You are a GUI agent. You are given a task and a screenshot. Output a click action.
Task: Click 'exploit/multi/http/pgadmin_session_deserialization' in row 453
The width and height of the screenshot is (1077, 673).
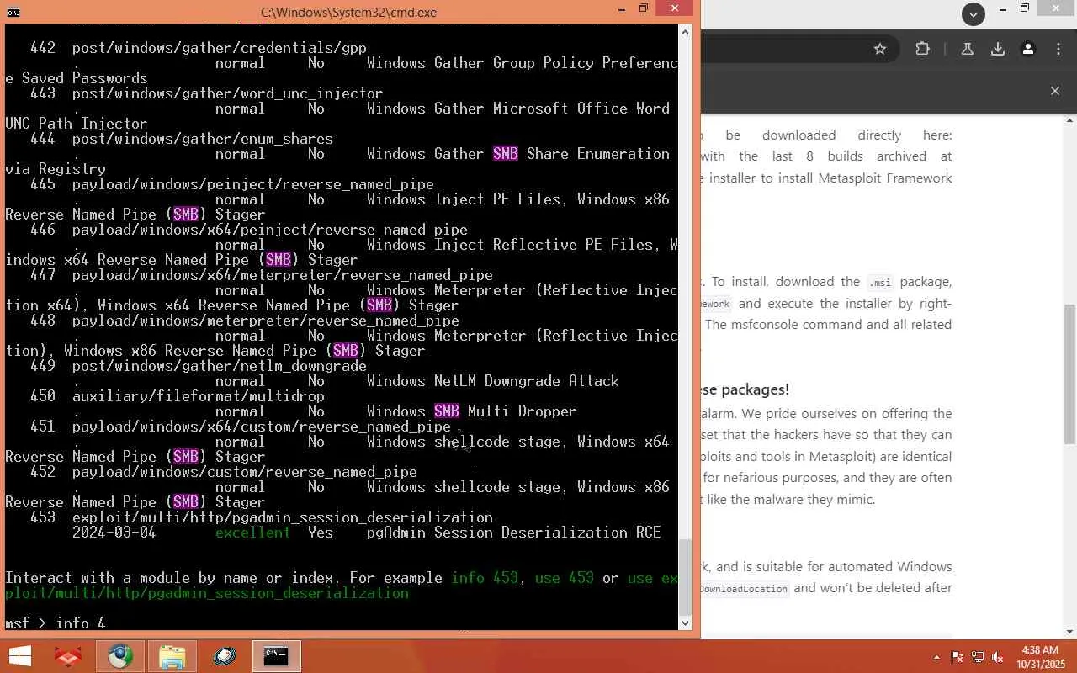tap(283, 517)
